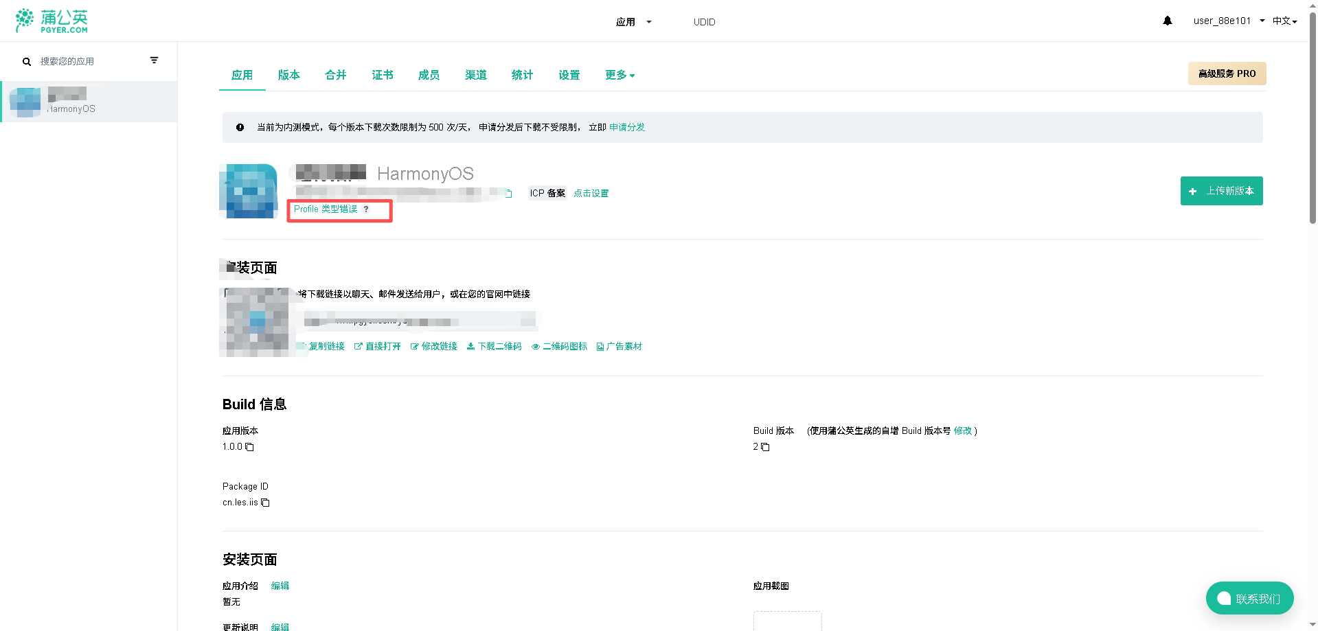The height and width of the screenshot is (631, 1318).
Task: Click the Profile type error help icon
Action: [x=366, y=209]
